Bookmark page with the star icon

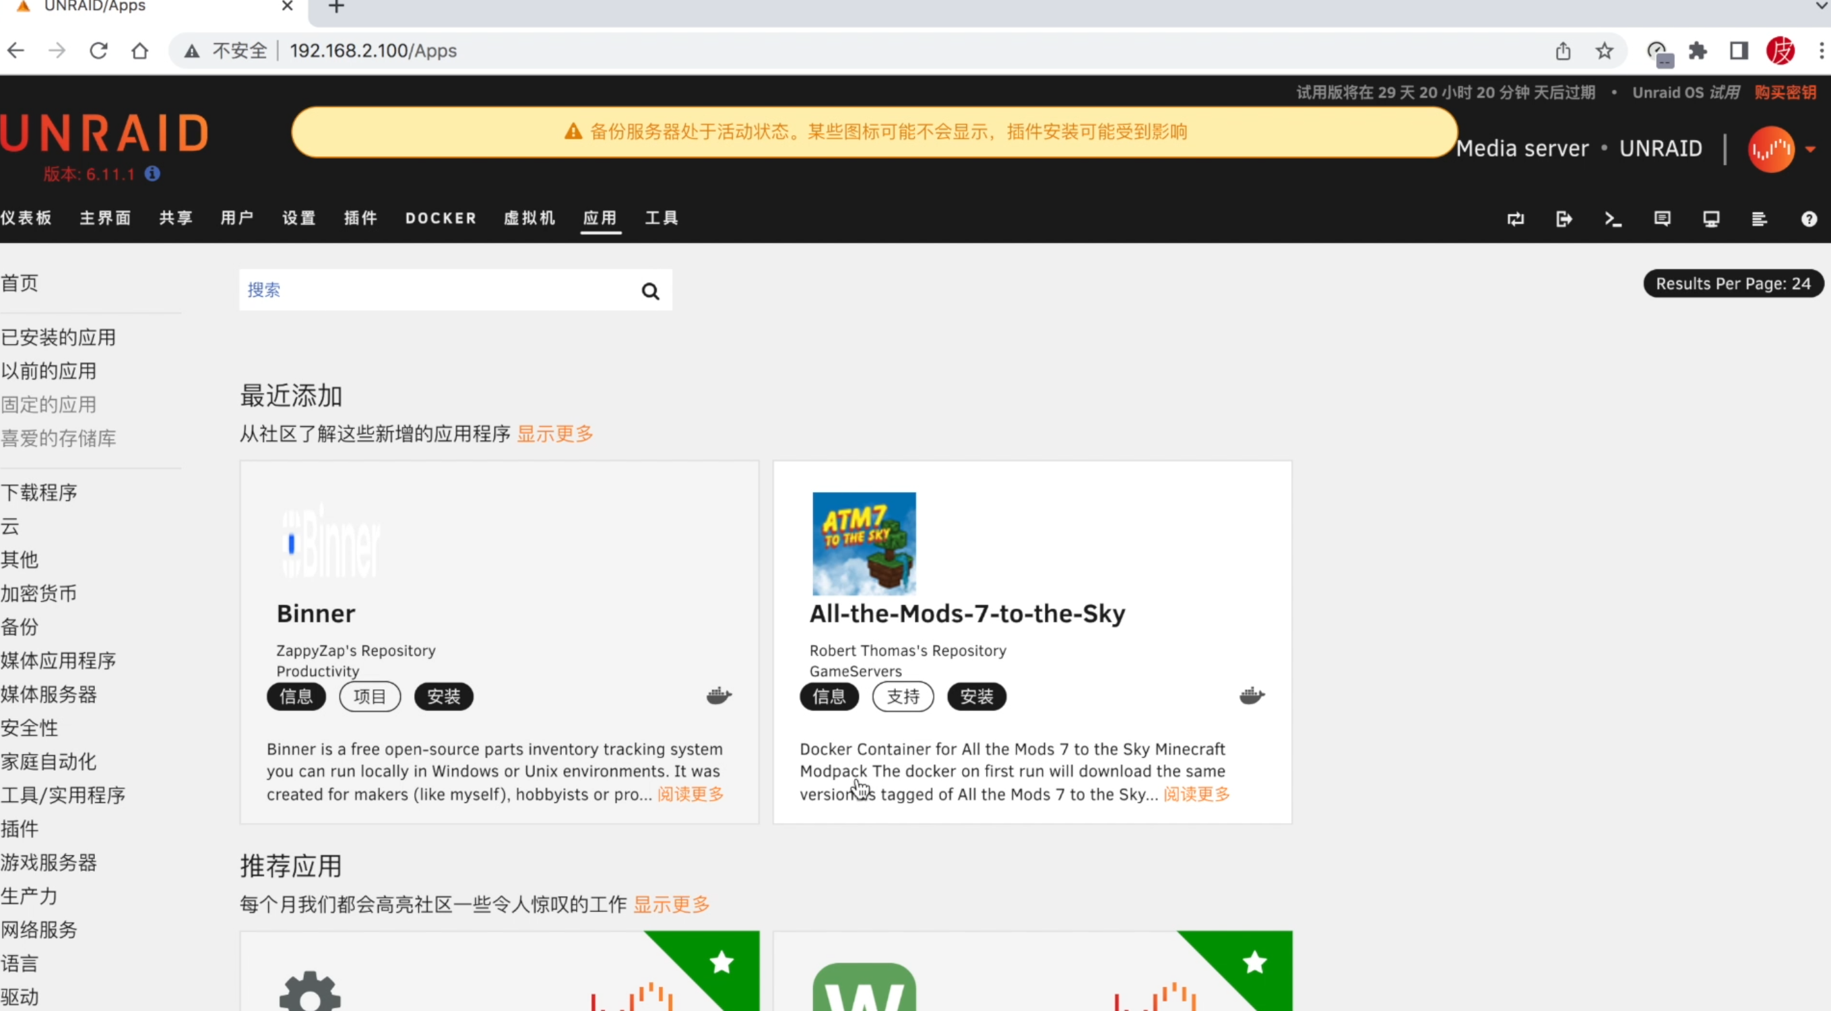pos(1603,51)
